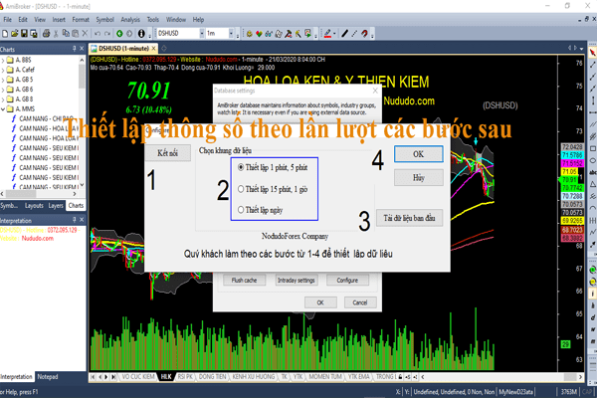
Task: Click Intraday settings in Database settings
Action: [297, 281]
